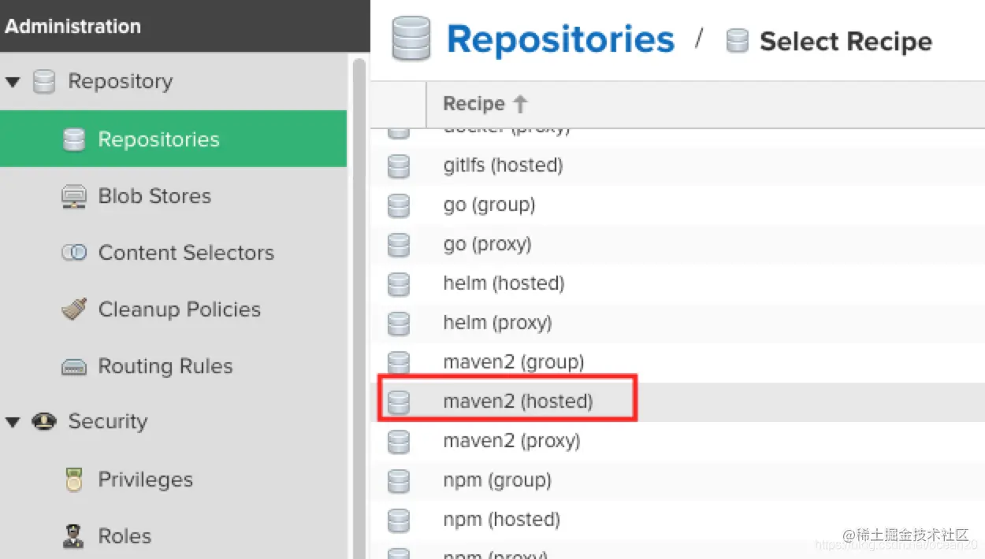Click the maven2 (proxy) row icon

pyautogui.click(x=399, y=441)
